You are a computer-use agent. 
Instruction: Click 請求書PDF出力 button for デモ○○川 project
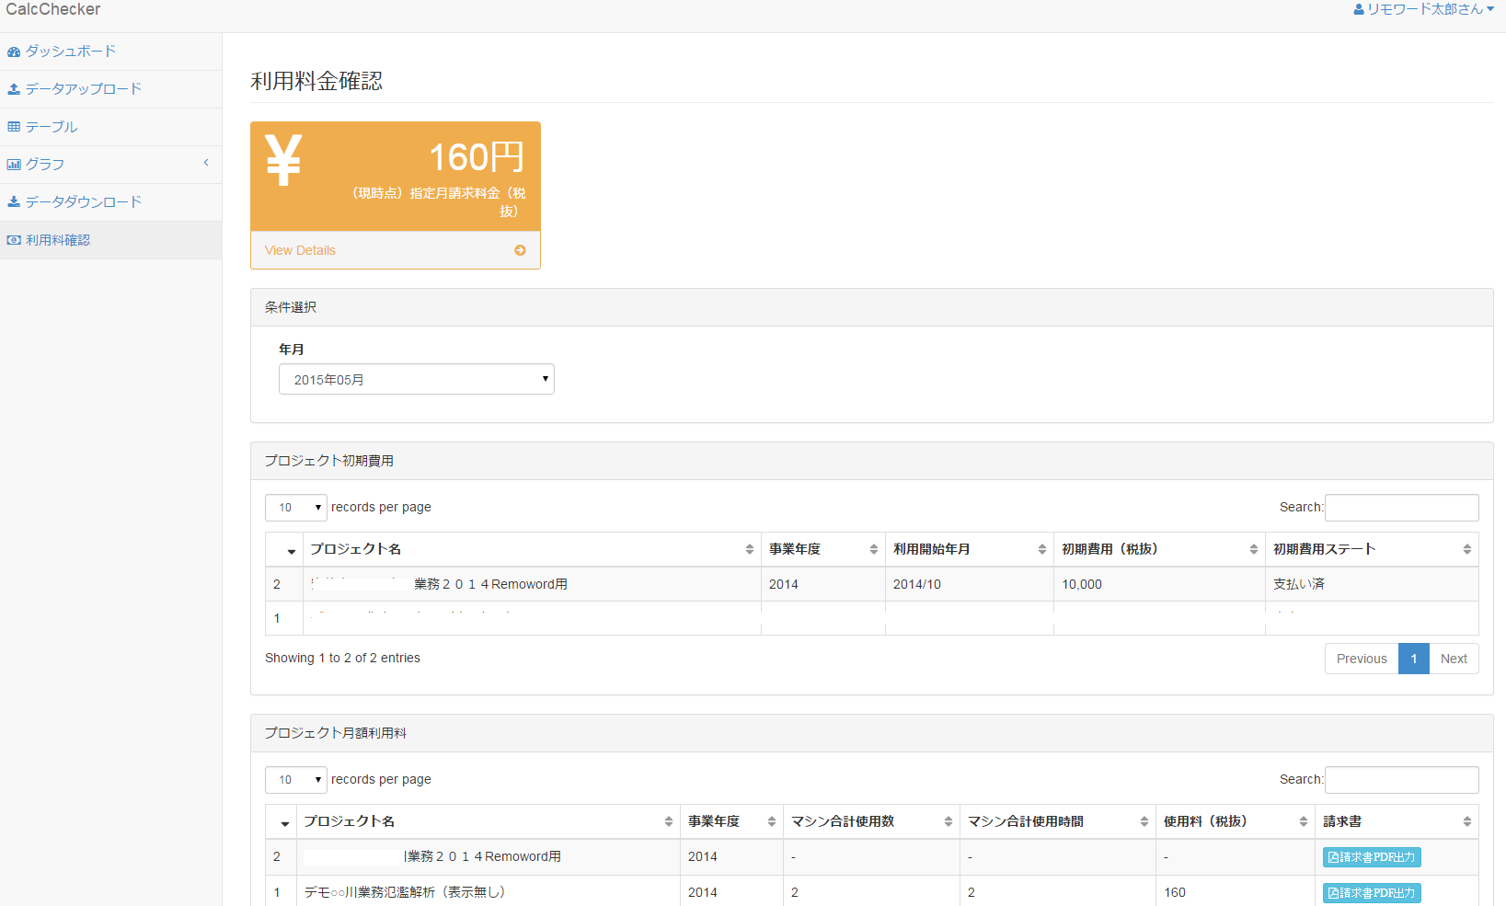coord(1371,892)
